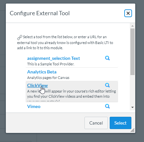
Task: Click the resize grip at dialog corner
Action: pos(133,130)
